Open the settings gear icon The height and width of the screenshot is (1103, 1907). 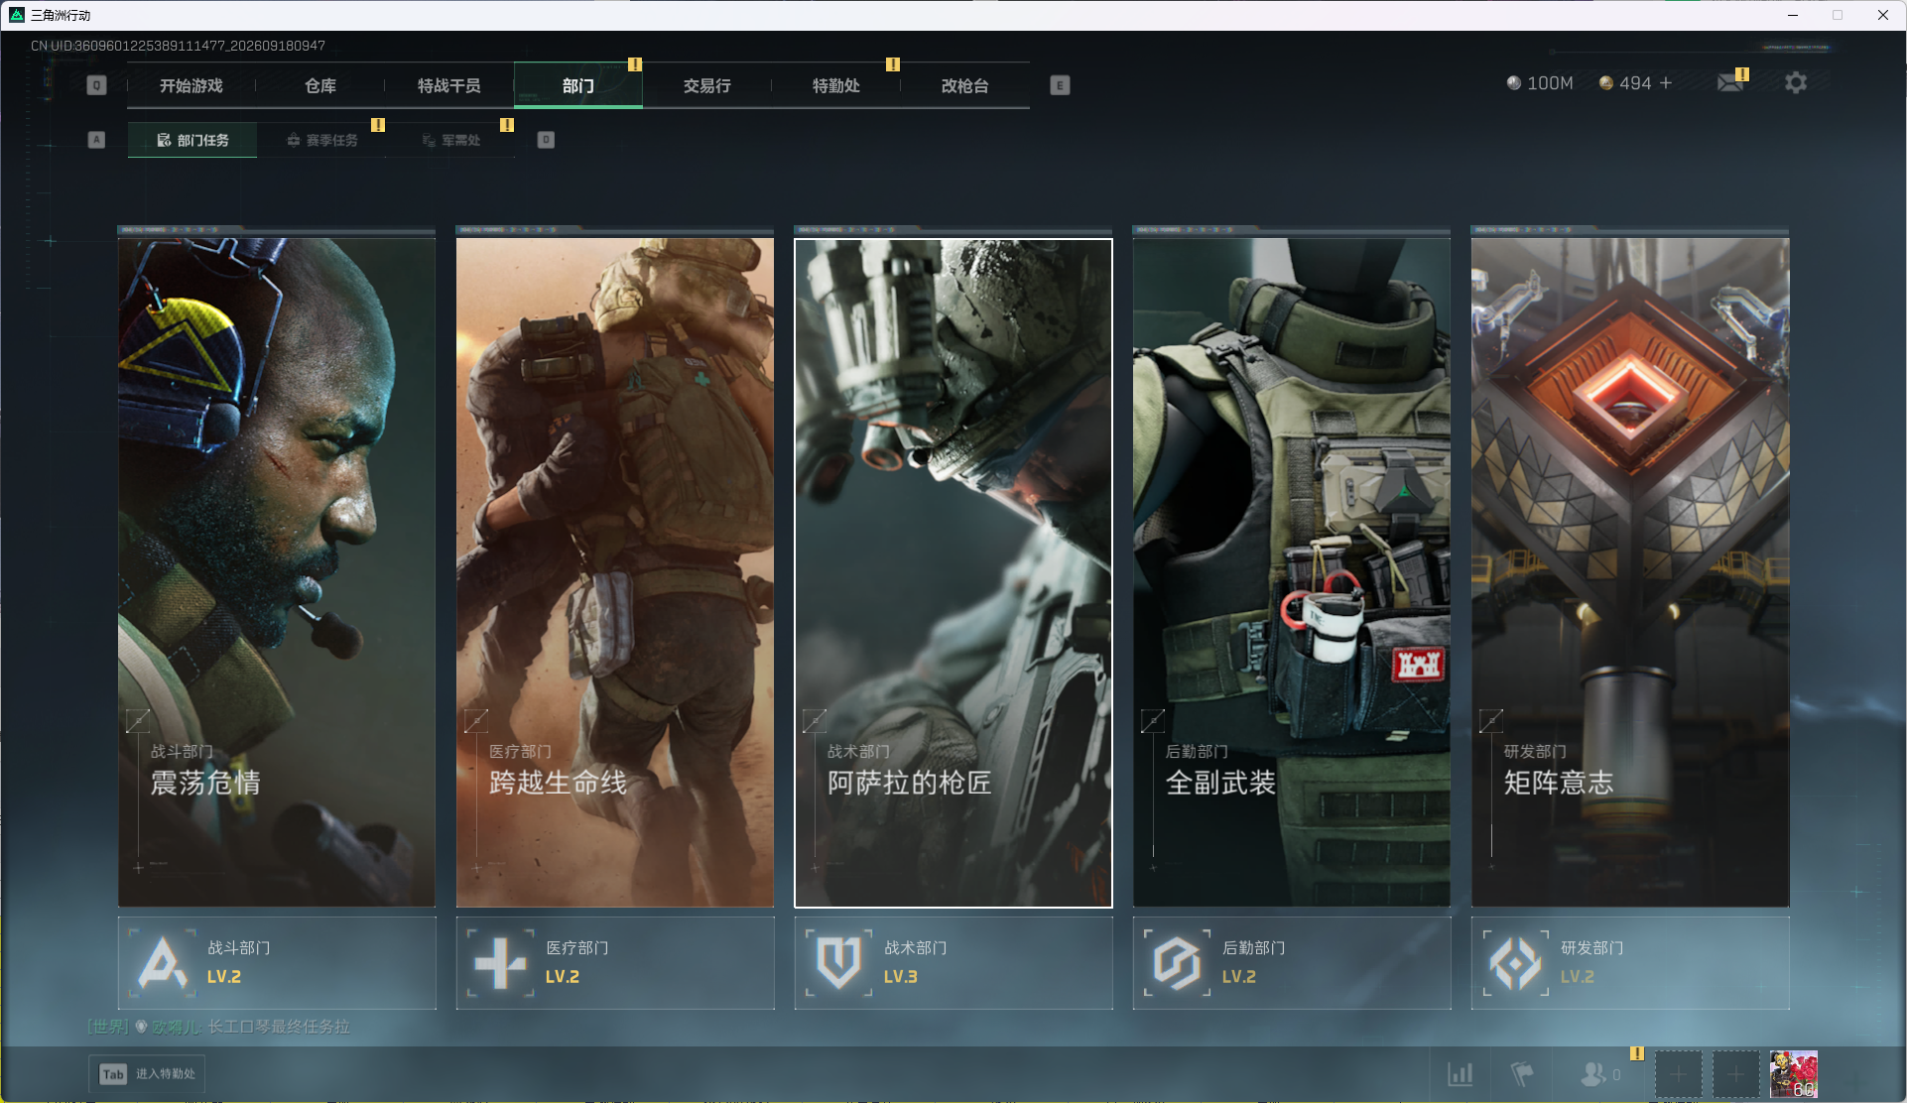(1796, 82)
